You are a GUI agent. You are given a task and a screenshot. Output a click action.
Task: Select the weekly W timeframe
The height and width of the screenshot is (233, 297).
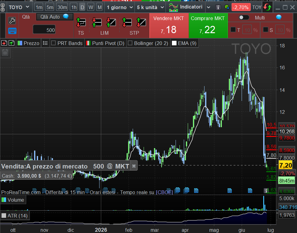(91, 7)
